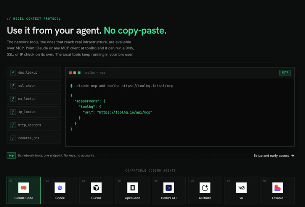The height and width of the screenshot is (207, 305).
Task: Click the Lovable heart logo icon
Action: [278, 188]
